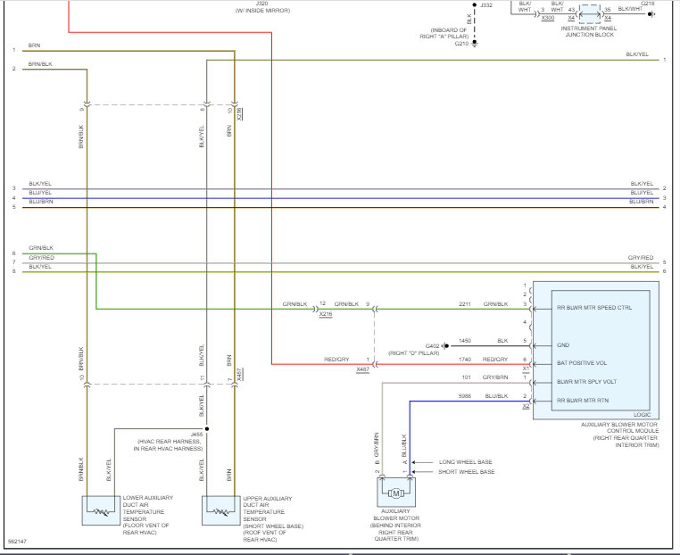The width and height of the screenshot is (680, 555).
Task: Click the horizontal X487 label under RED/GRY
Action: pyautogui.click(x=362, y=369)
